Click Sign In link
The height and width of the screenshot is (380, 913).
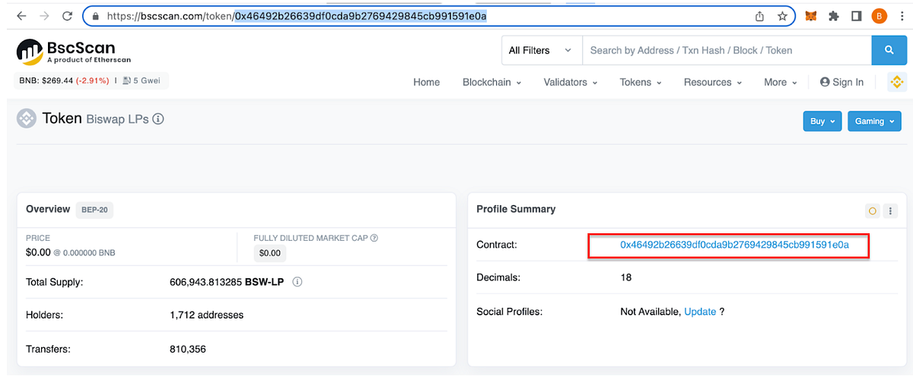point(841,82)
